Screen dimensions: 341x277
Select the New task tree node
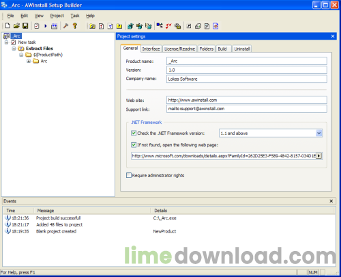pyautogui.click(x=27, y=42)
